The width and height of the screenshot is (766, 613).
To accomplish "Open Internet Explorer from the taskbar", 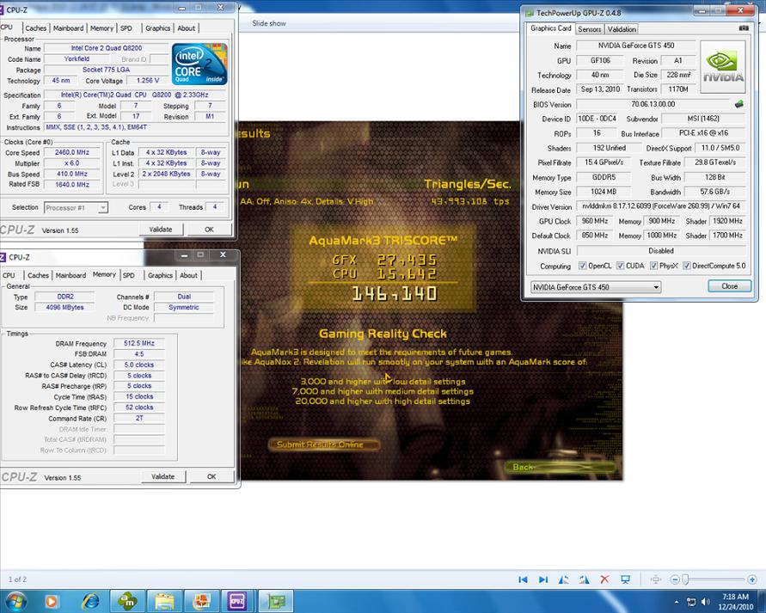I will pos(90,601).
